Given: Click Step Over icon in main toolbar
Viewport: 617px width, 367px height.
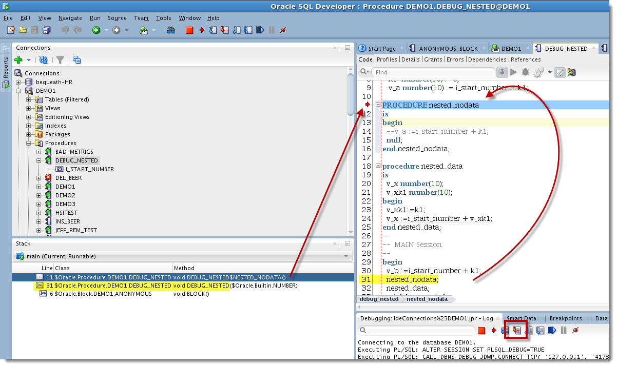Looking at the screenshot, I should pyautogui.click(x=213, y=30).
